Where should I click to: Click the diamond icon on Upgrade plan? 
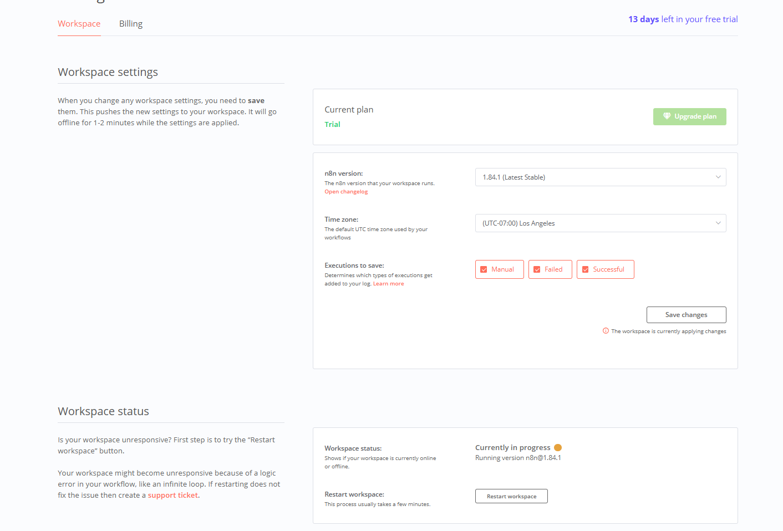click(667, 116)
